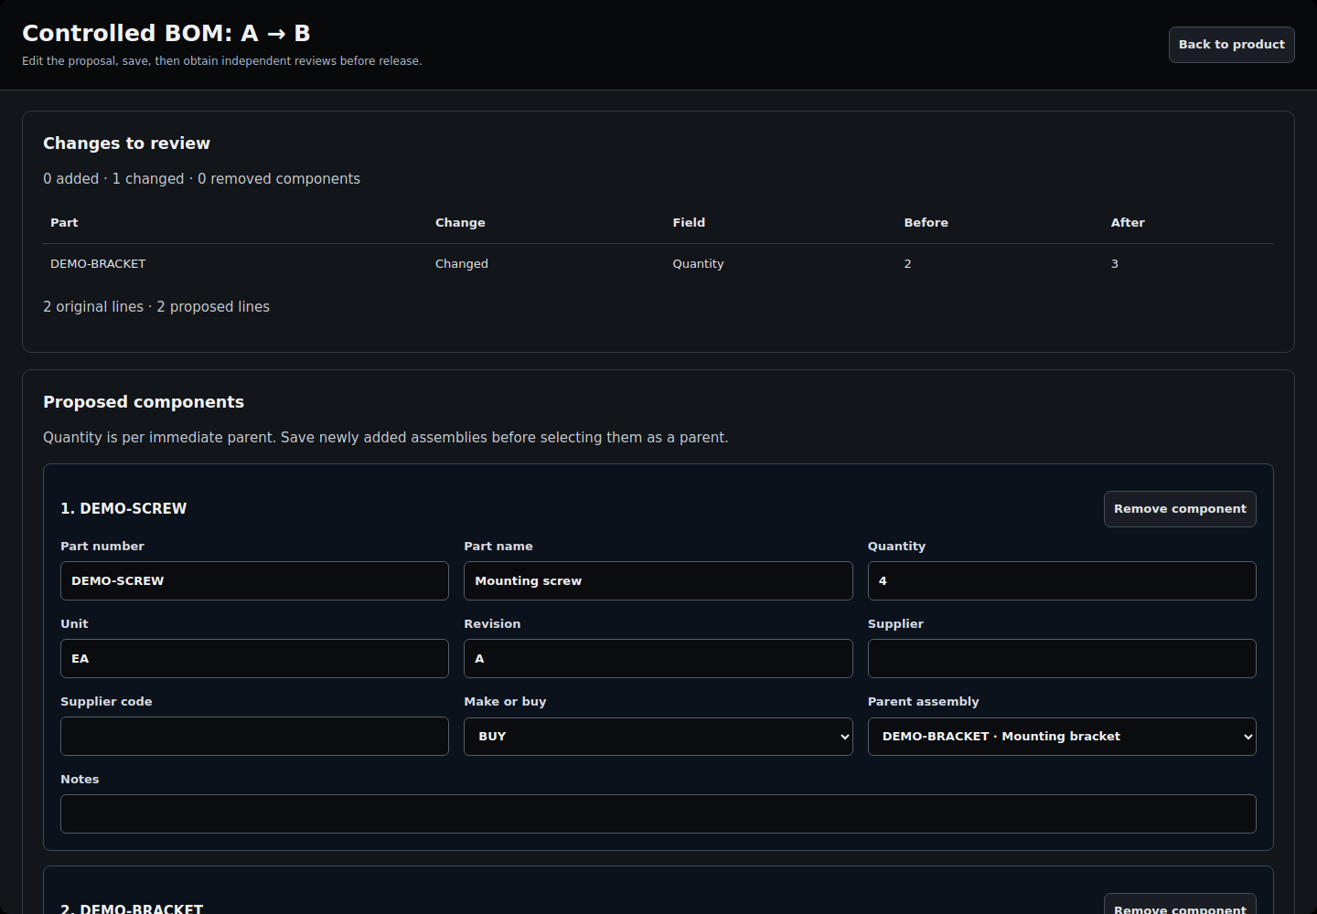This screenshot has width=1317, height=914.
Task: Select DEMO-BRACKET cell in changes table
Action: point(98,264)
